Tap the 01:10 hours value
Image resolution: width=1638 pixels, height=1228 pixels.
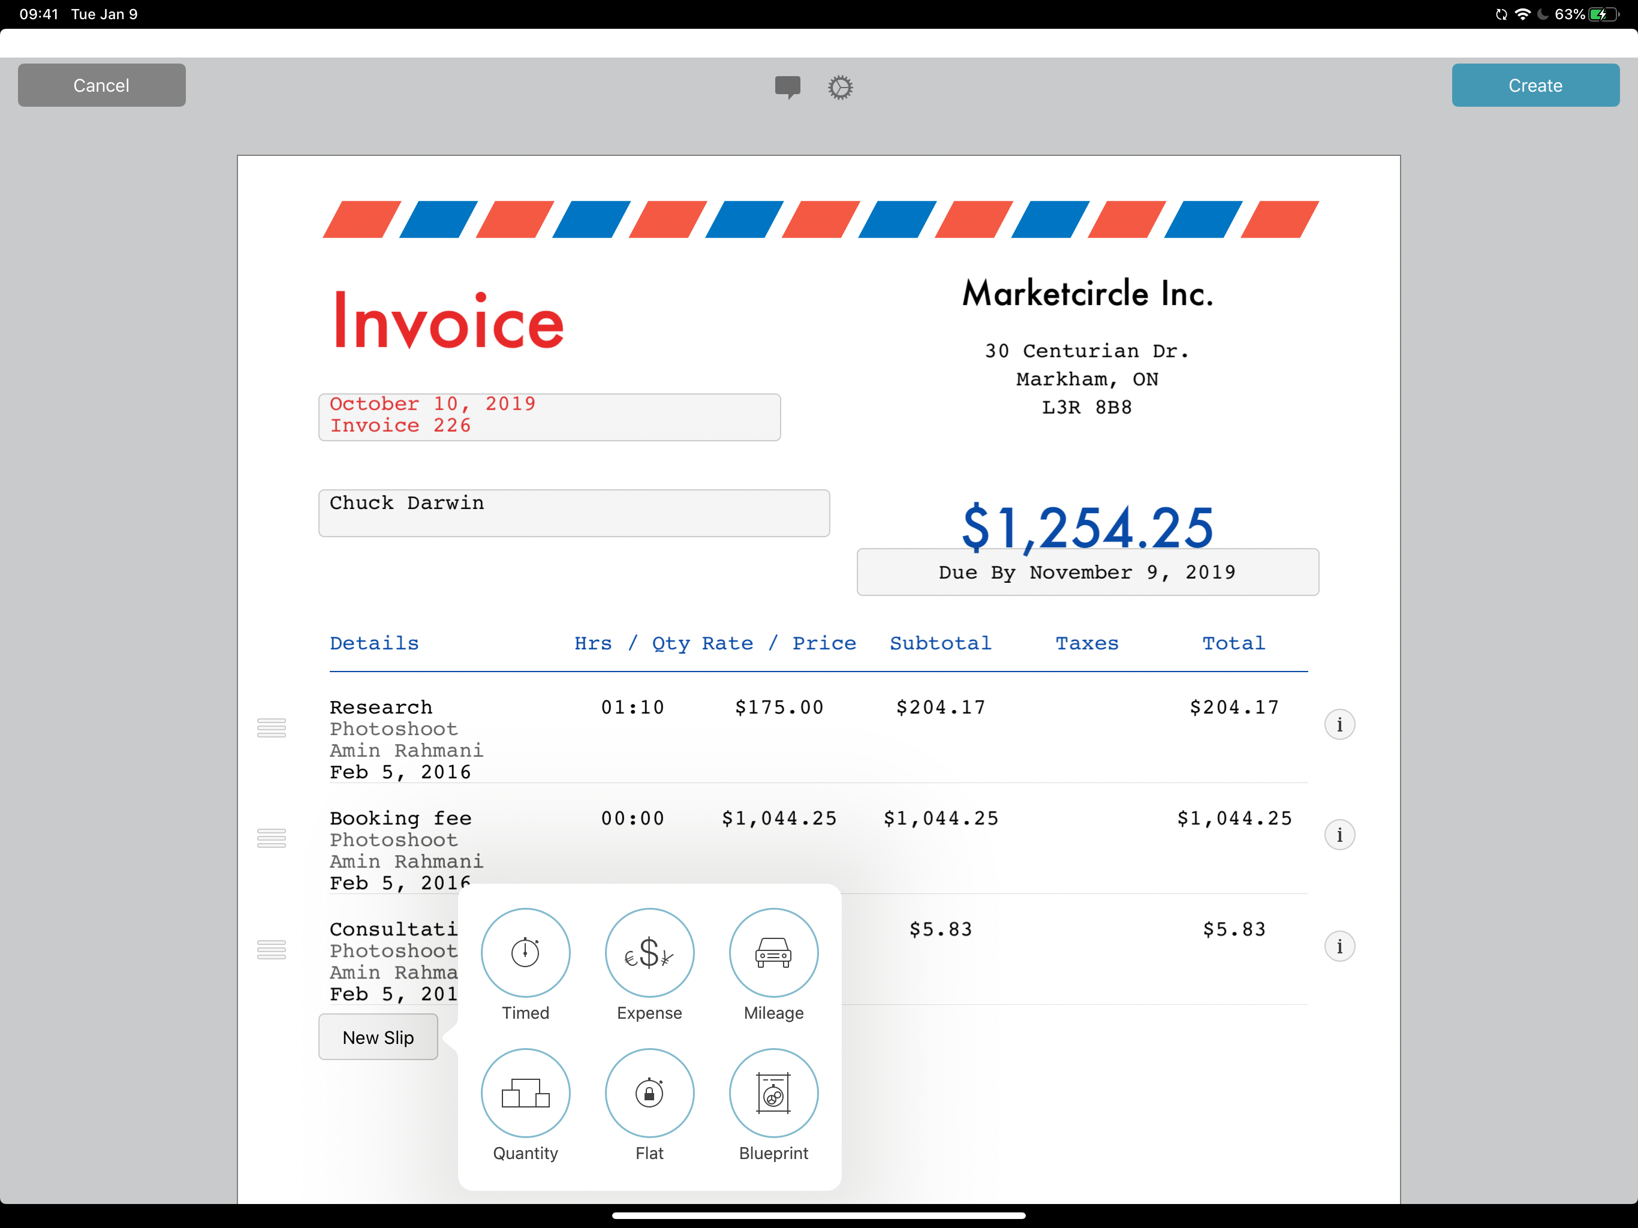click(x=633, y=708)
